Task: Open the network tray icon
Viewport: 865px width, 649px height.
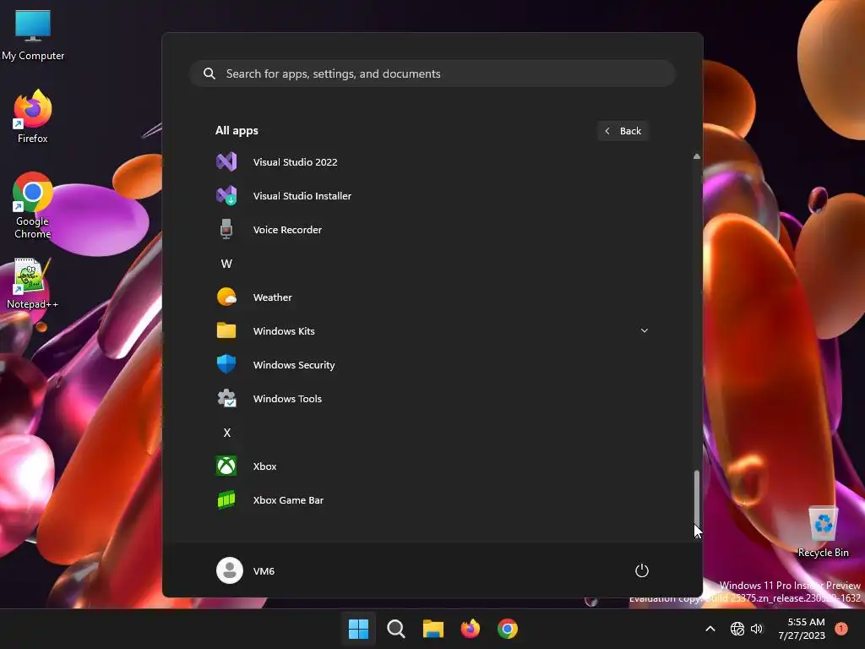Action: tap(737, 629)
